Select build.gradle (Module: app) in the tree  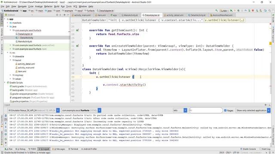(x=25, y=90)
